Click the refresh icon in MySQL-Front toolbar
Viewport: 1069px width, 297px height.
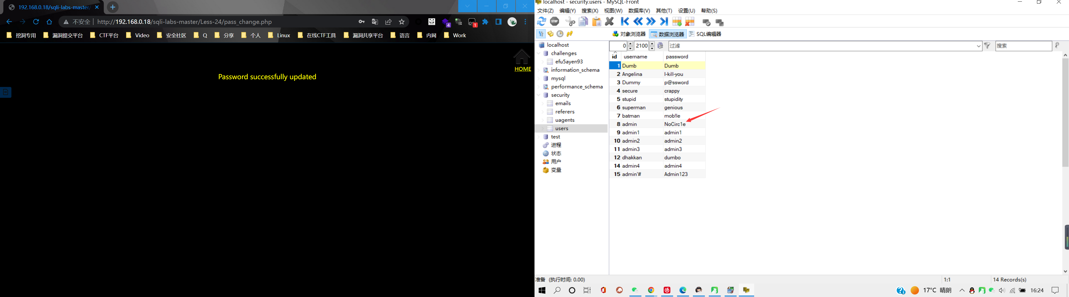(x=541, y=22)
